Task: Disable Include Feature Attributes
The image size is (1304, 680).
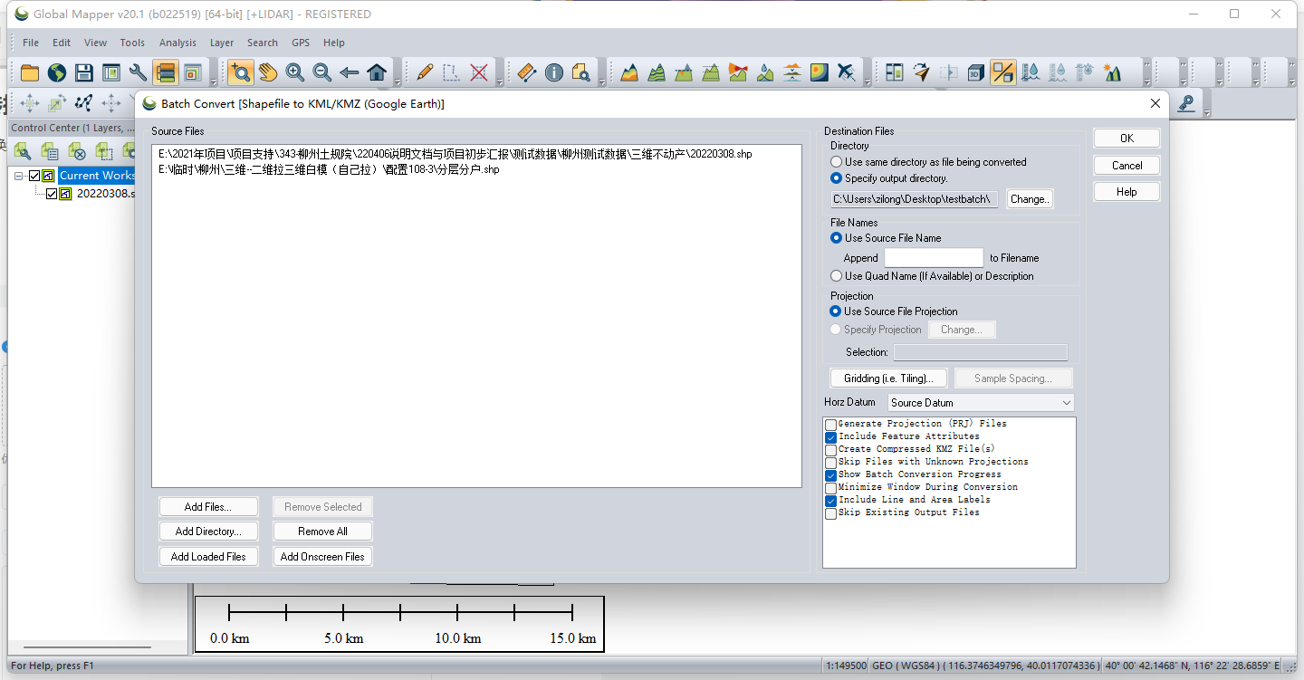Action: point(830,437)
